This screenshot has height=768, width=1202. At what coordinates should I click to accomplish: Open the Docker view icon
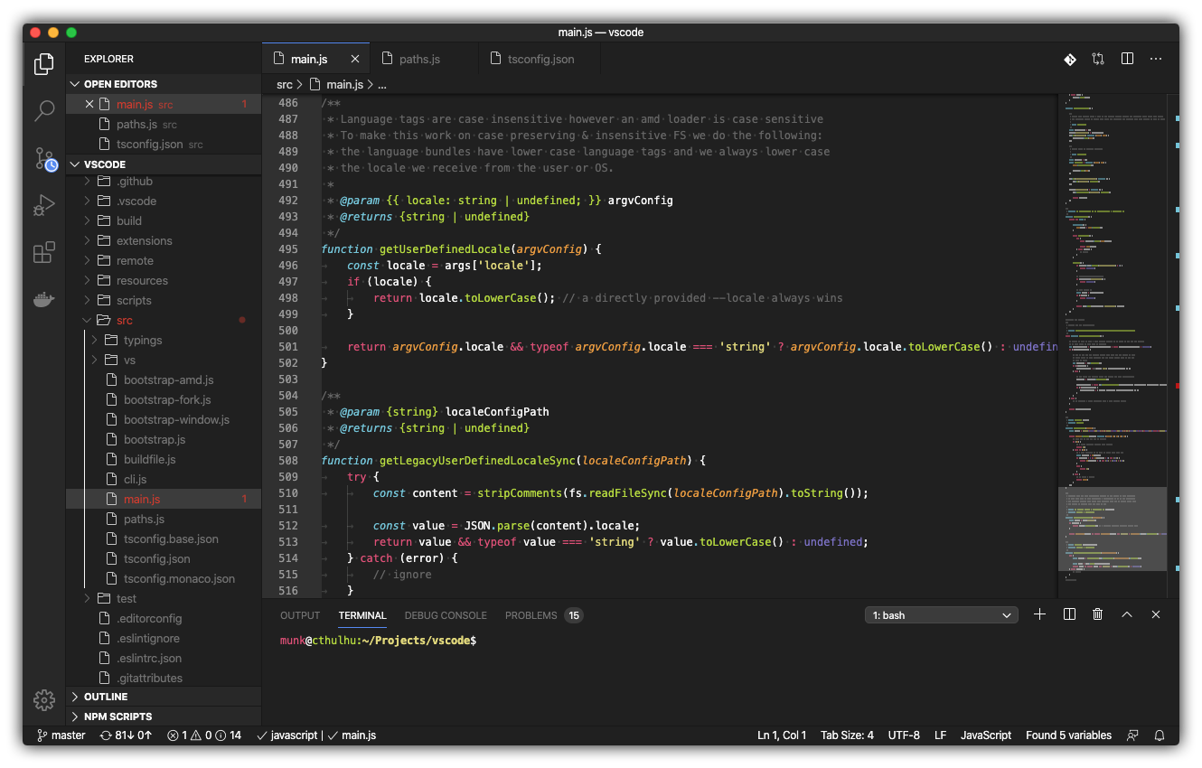click(x=44, y=299)
